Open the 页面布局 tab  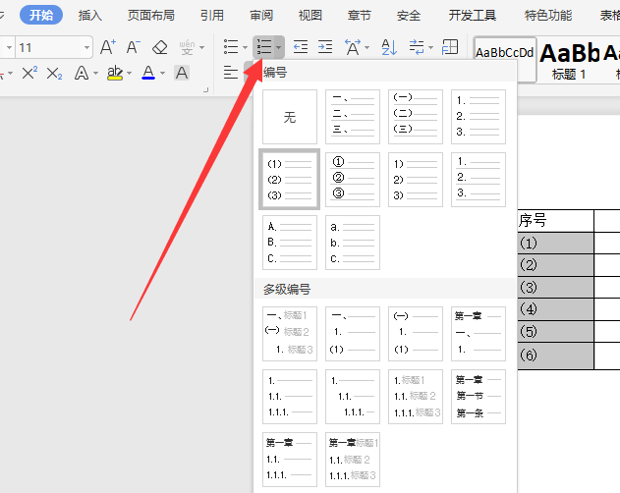(150, 15)
